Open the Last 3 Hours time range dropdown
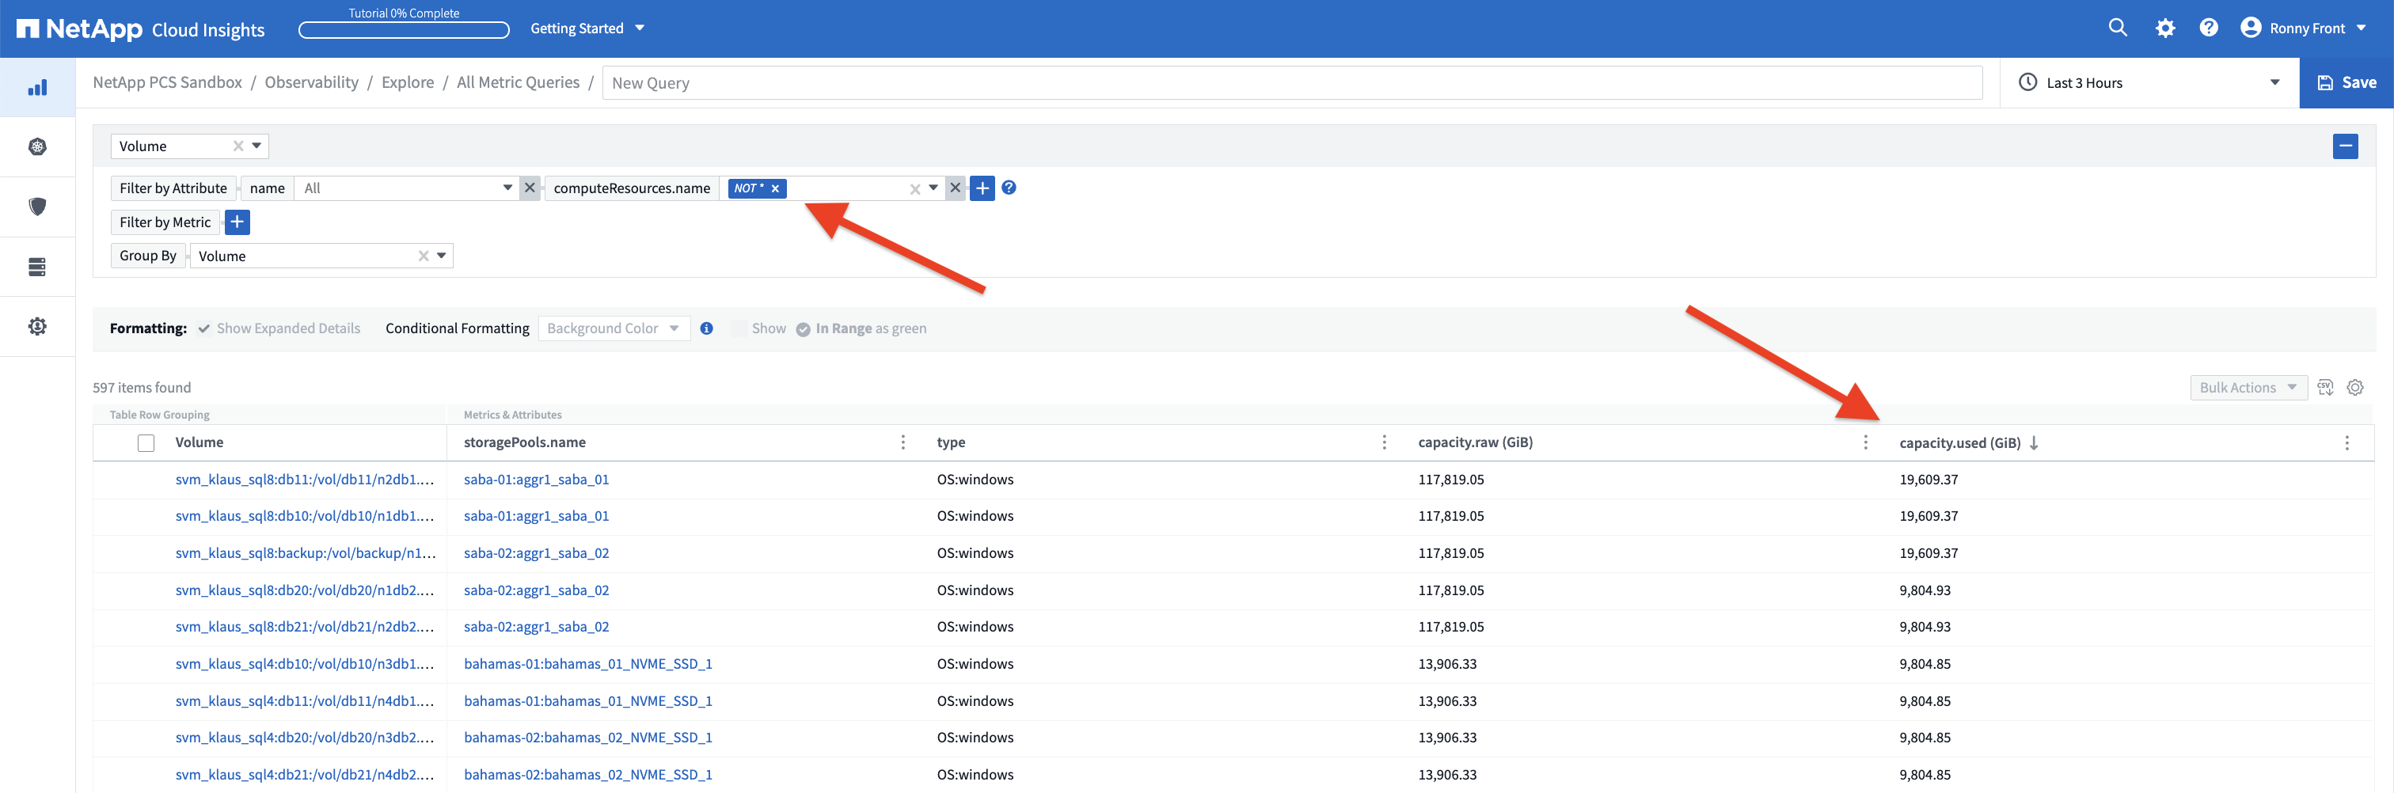The height and width of the screenshot is (793, 2394). click(2149, 82)
